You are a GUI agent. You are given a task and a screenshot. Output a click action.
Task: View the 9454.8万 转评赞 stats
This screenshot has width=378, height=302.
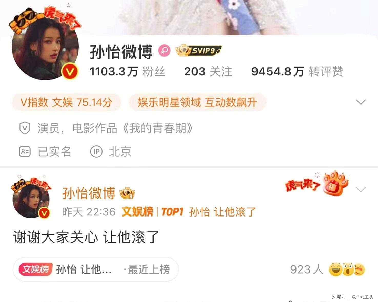[x=297, y=71]
